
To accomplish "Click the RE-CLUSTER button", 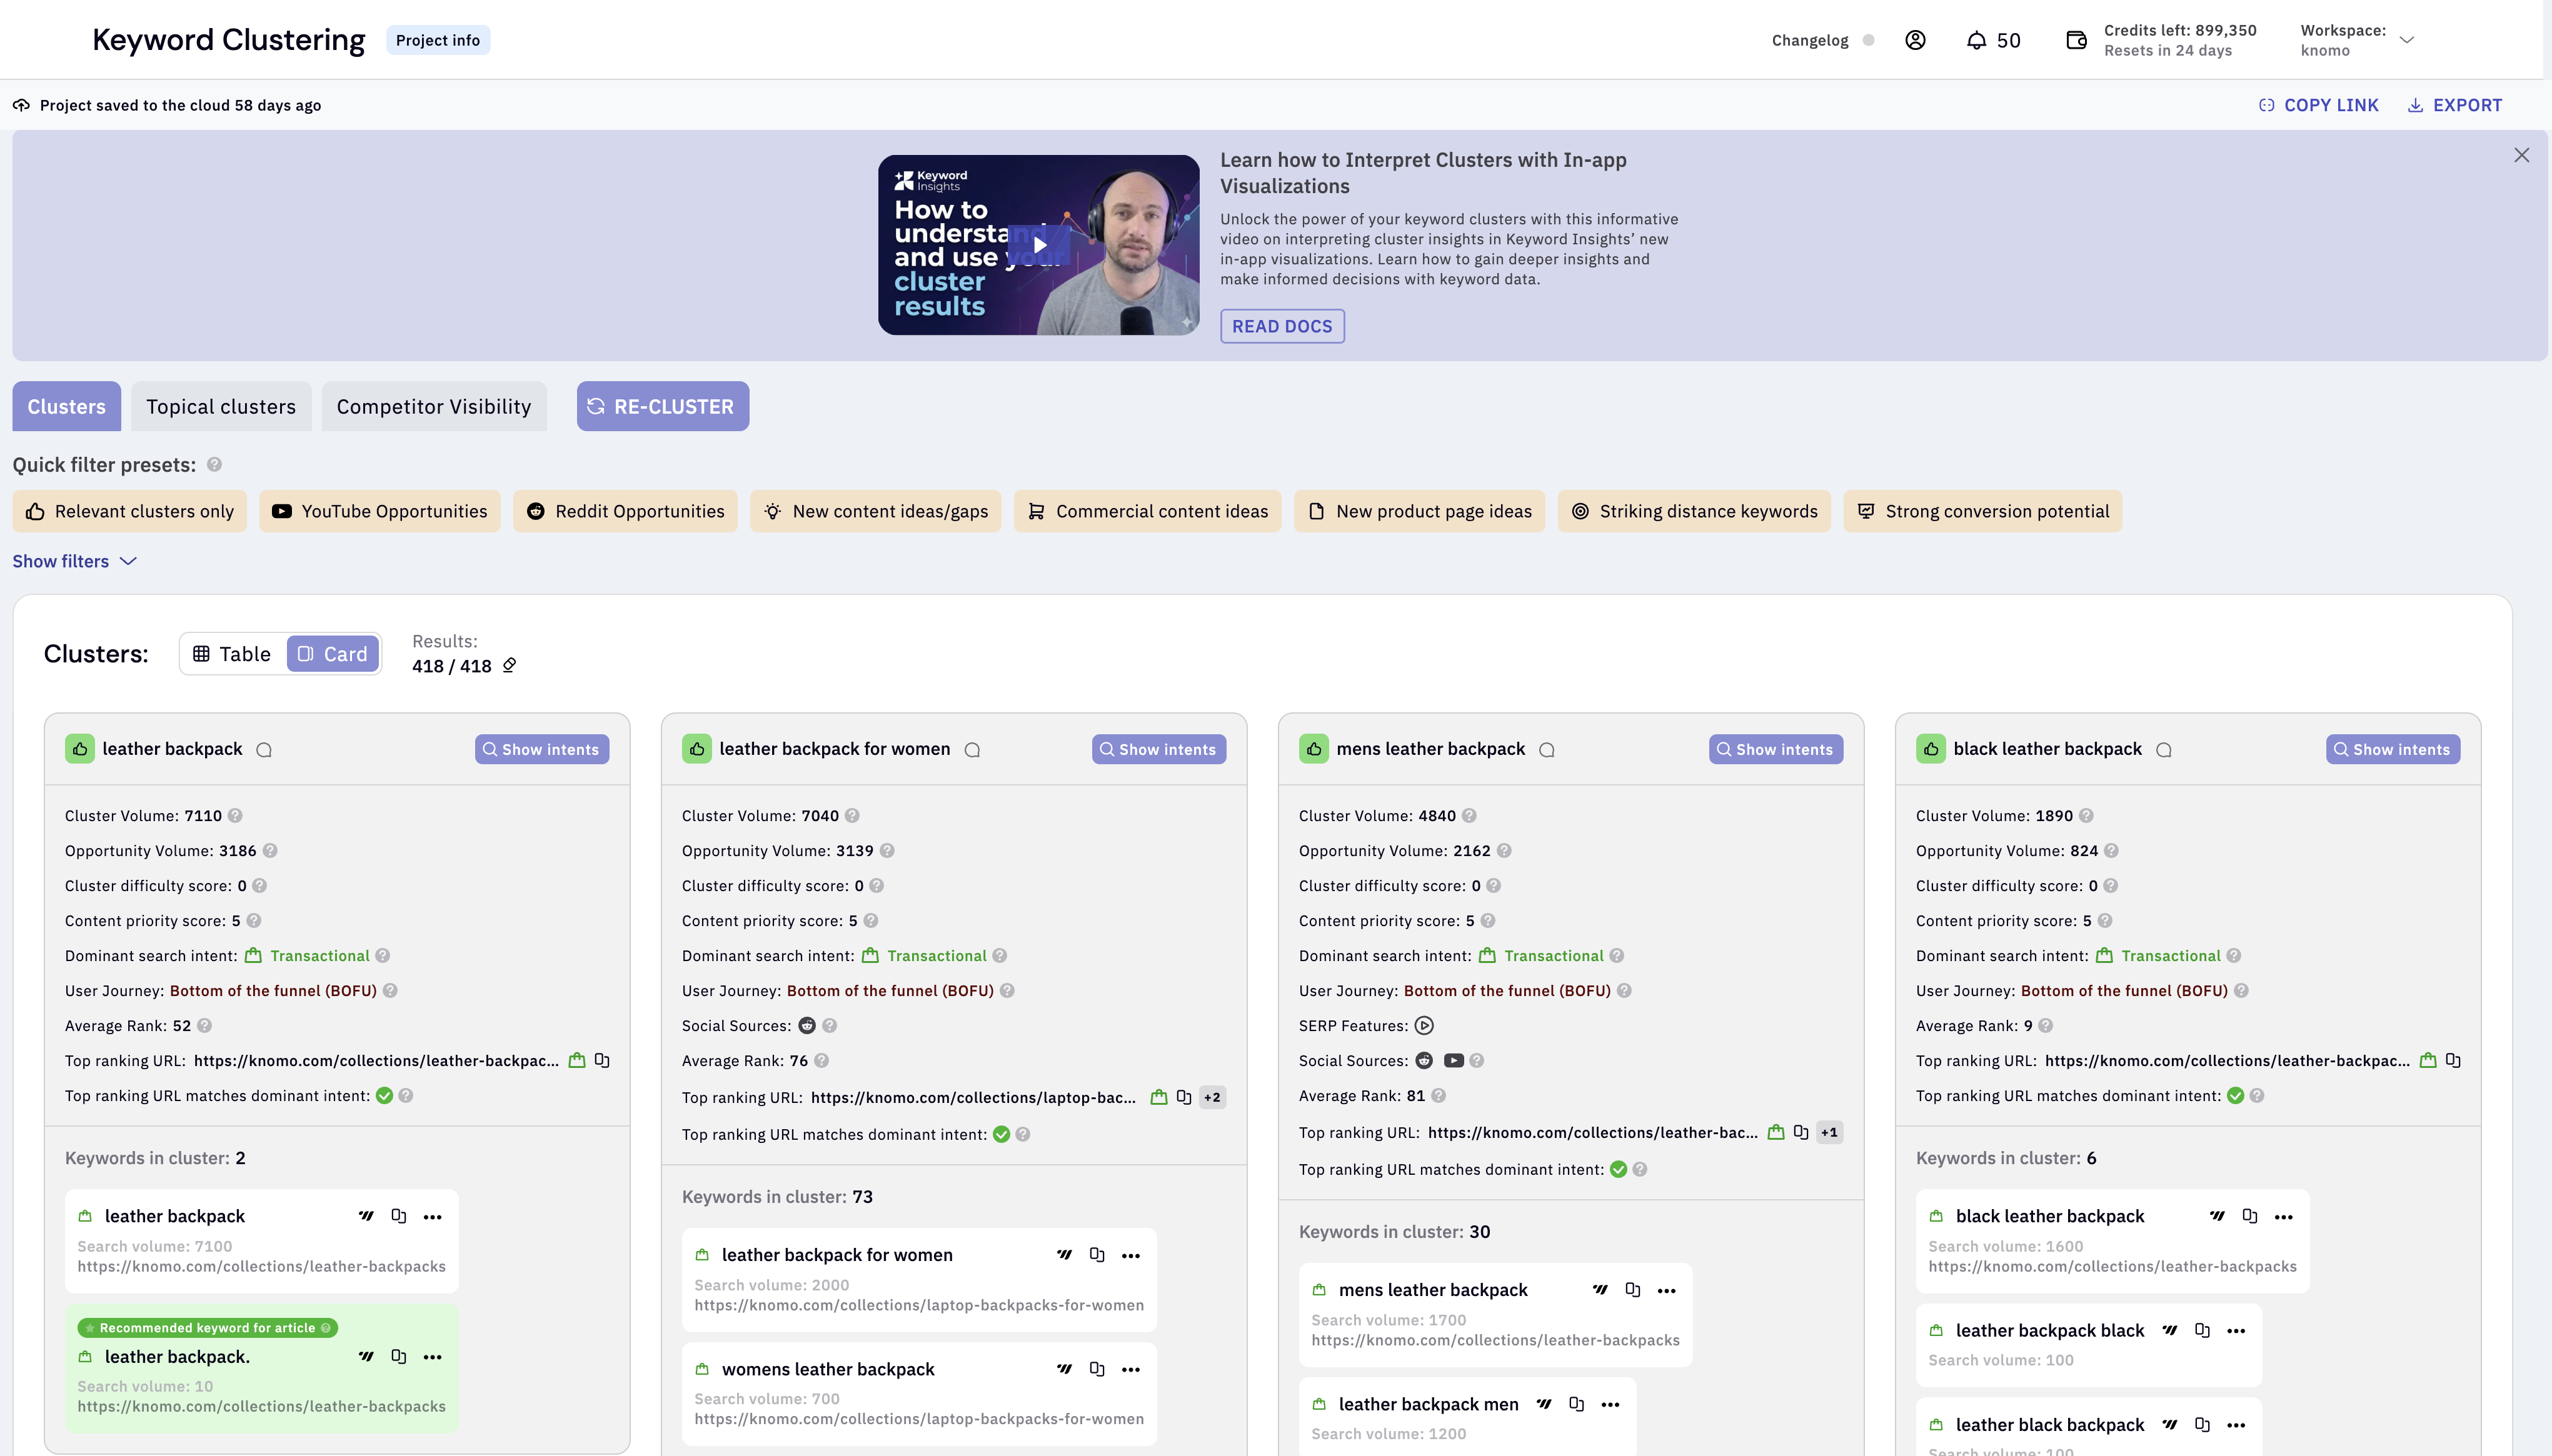I will (662, 407).
